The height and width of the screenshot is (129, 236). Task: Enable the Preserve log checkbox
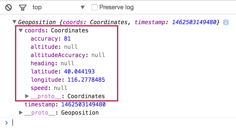pyautogui.click(x=95, y=7)
